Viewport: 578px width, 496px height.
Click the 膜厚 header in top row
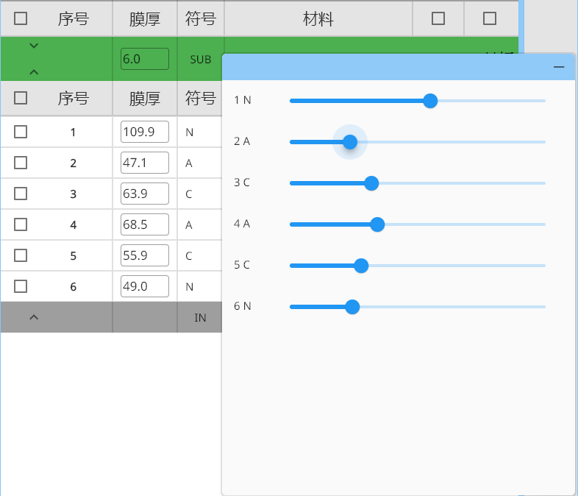point(145,19)
